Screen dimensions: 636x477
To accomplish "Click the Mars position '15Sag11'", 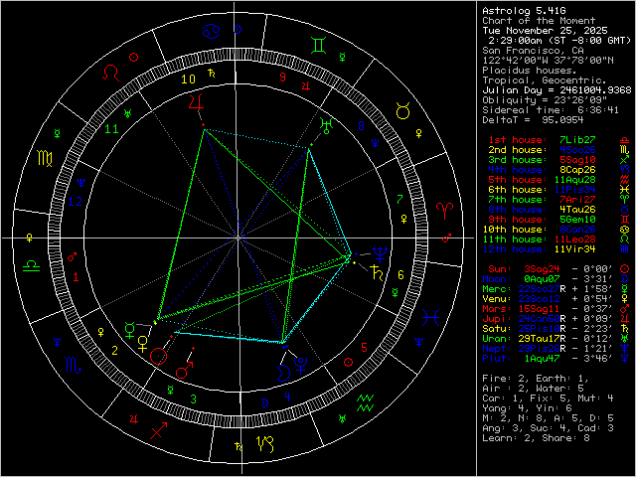I will coord(539,309).
